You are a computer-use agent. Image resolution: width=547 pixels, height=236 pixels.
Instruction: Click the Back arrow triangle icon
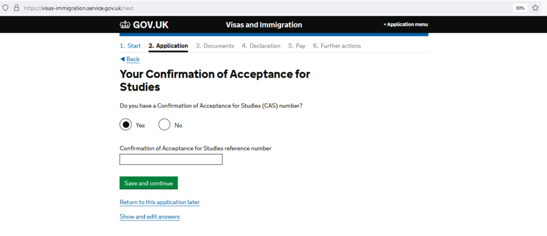click(122, 59)
